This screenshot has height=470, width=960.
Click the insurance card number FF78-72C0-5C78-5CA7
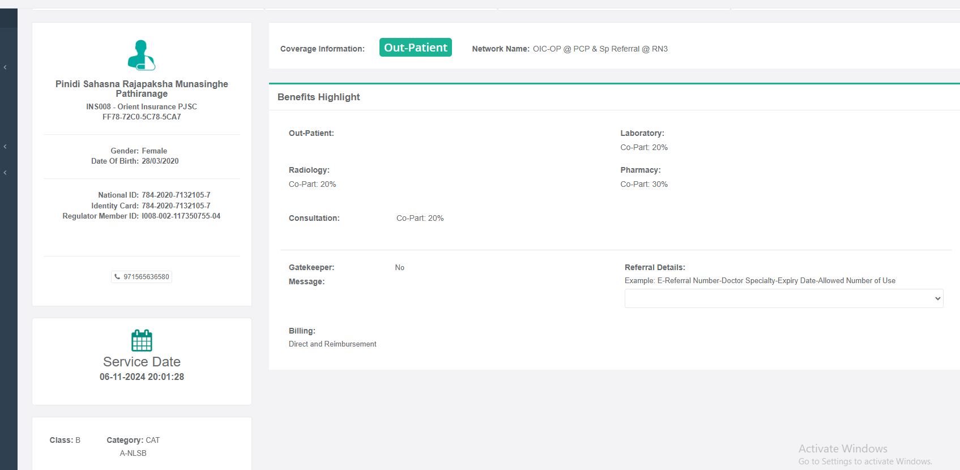(142, 117)
